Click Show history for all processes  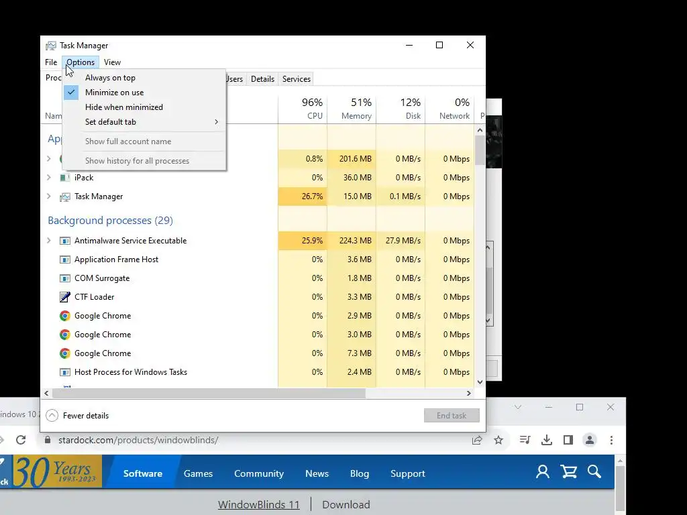[x=144, y=161]
